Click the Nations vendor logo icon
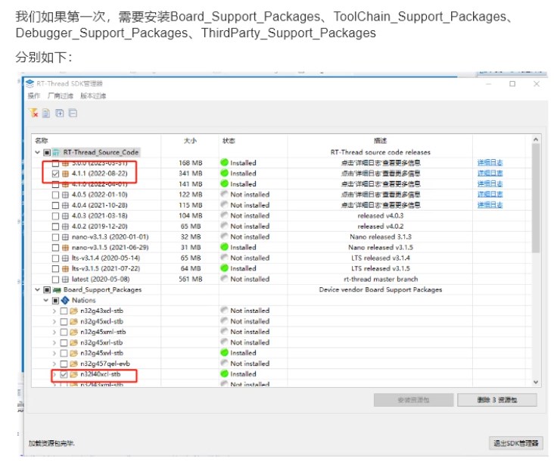The width and height of the screenshot is (554, 475). (65, 300)
